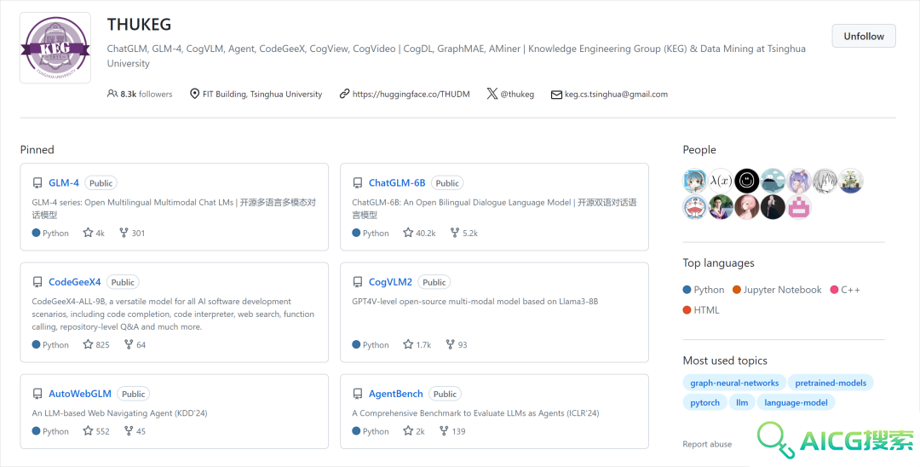
Task: Click the repository icon on AutoWebGLM card
Action: click(37, 394)
